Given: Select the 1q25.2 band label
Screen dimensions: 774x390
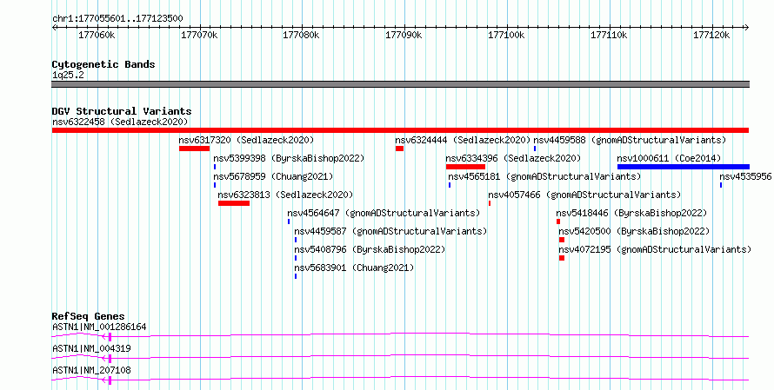Looking at the screenshot, I should tap(68, 75).
